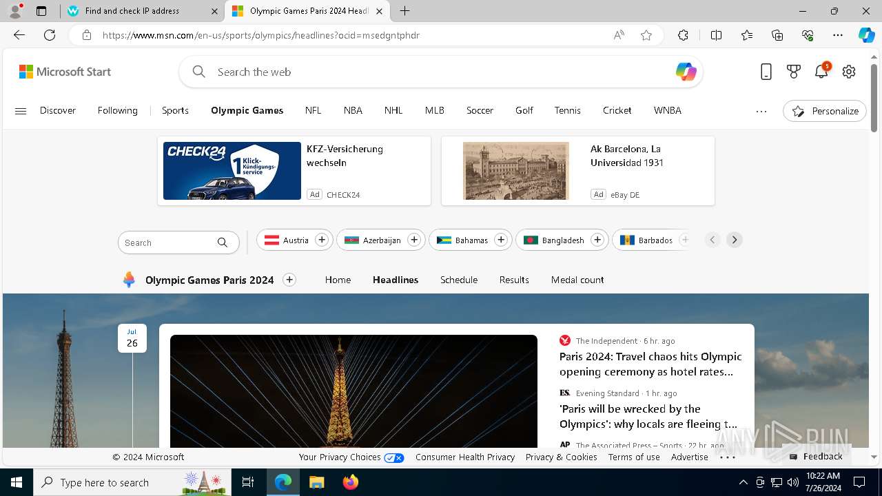Open the browser profile avatar
Screen dimensions: 882x496
[15, 10]
